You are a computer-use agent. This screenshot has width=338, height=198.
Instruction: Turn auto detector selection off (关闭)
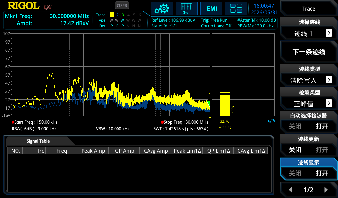[x=295, y=126]
